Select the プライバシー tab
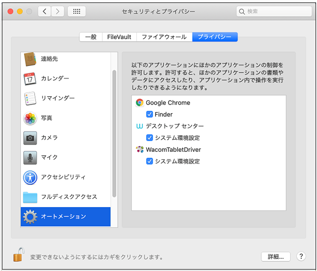This screenshot has height=271, width=317. tap(215, 37)
